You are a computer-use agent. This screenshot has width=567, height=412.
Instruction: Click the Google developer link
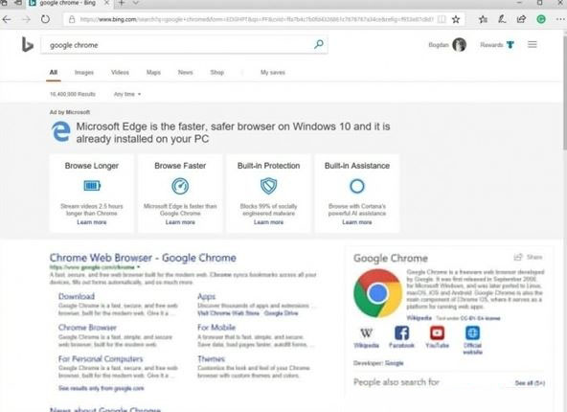pyautogui.click(x=395, y=363)
